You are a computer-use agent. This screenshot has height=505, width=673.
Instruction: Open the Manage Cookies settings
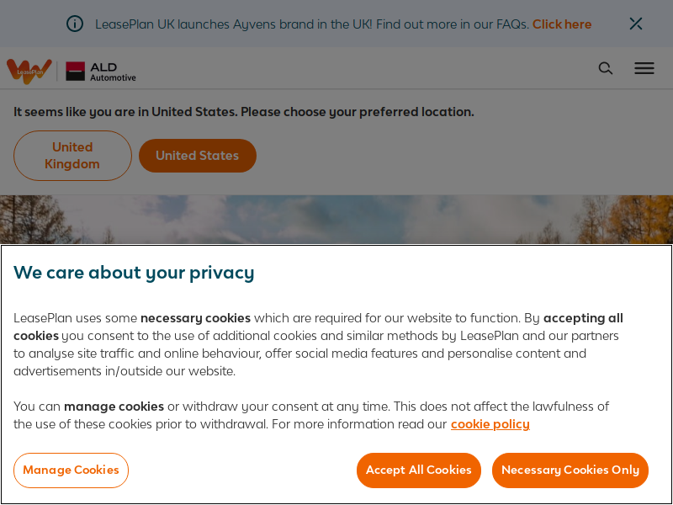pyautogui.click(x=71, y=470)
